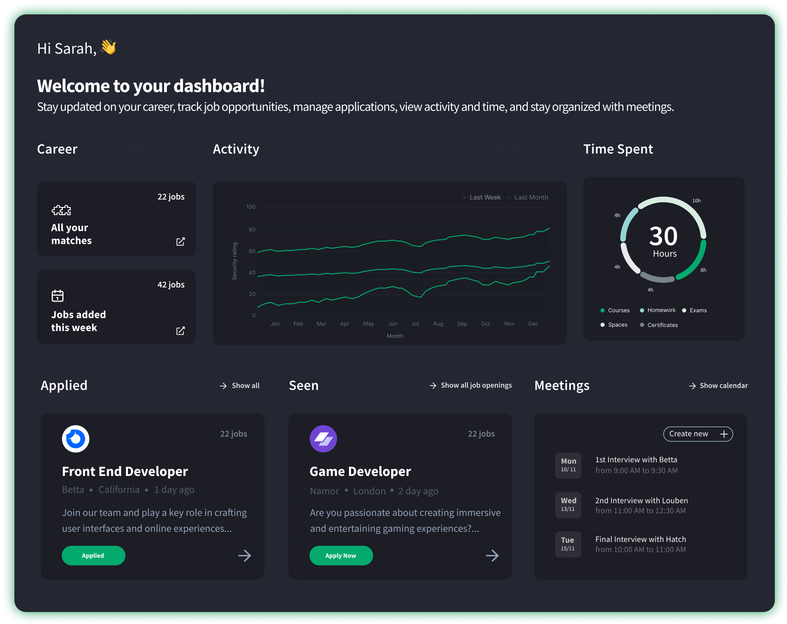Click the calendar icon on Jobs added card
The width and height of the screenshot is (787, 624).
pos(57,295)
